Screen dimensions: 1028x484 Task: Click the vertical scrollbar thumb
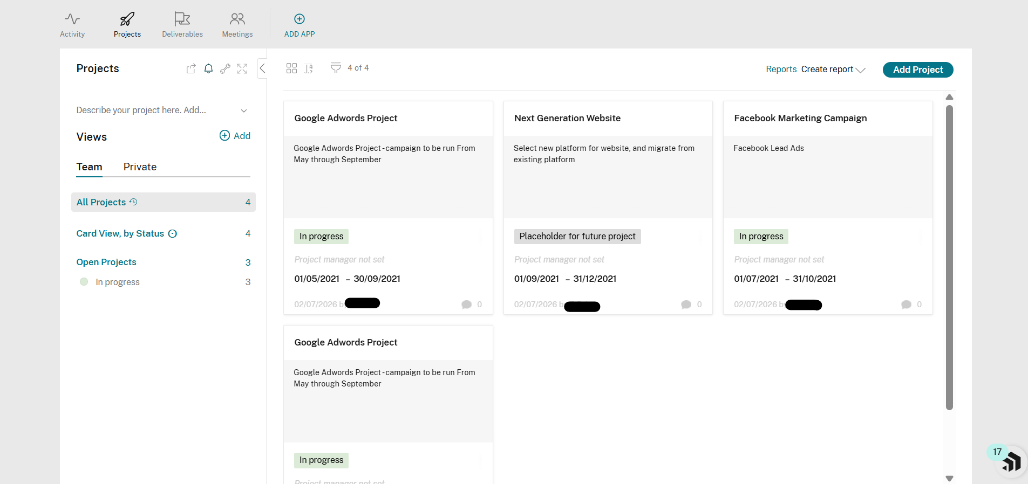pyautogui.click(x=949, y=258)
